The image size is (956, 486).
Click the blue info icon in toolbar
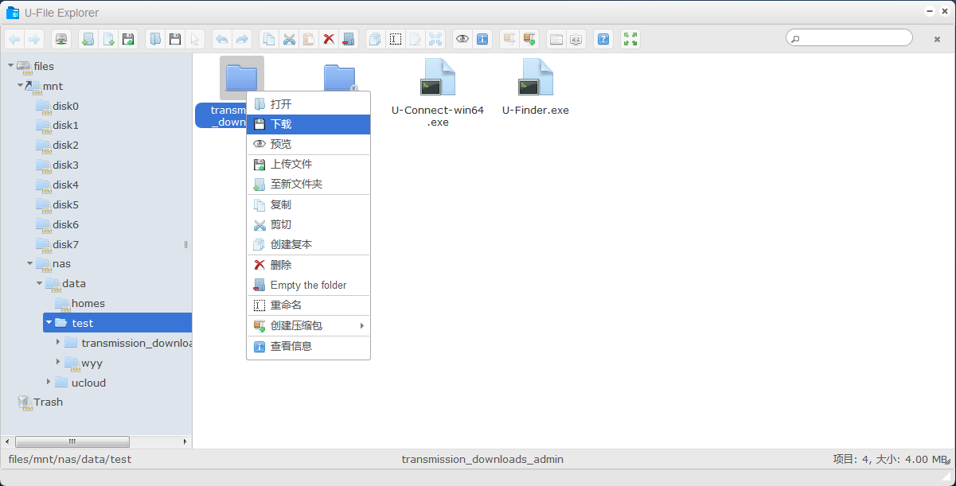coord(482,39)
